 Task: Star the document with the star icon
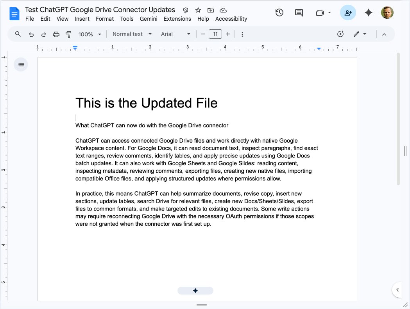pyautogui.click(x=198, y=10)
